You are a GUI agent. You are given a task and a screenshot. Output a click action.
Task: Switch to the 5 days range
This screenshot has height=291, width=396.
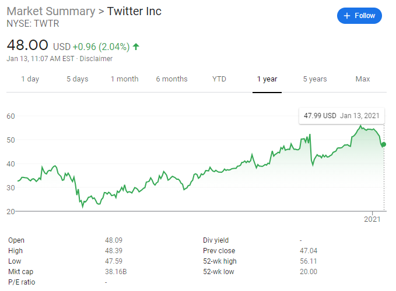click(77, 79)
